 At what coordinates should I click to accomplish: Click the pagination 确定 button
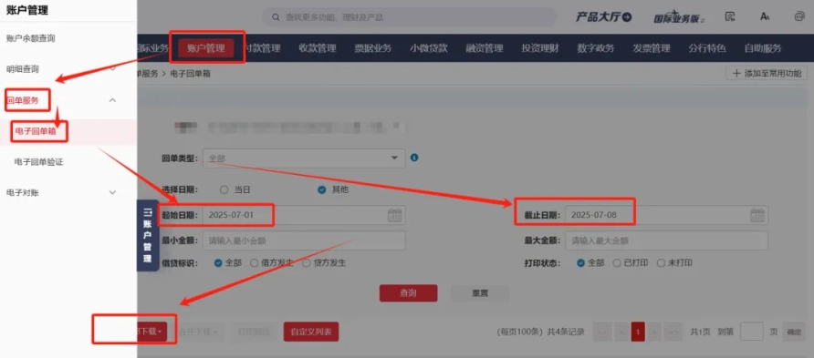click(x=794, y=332)
